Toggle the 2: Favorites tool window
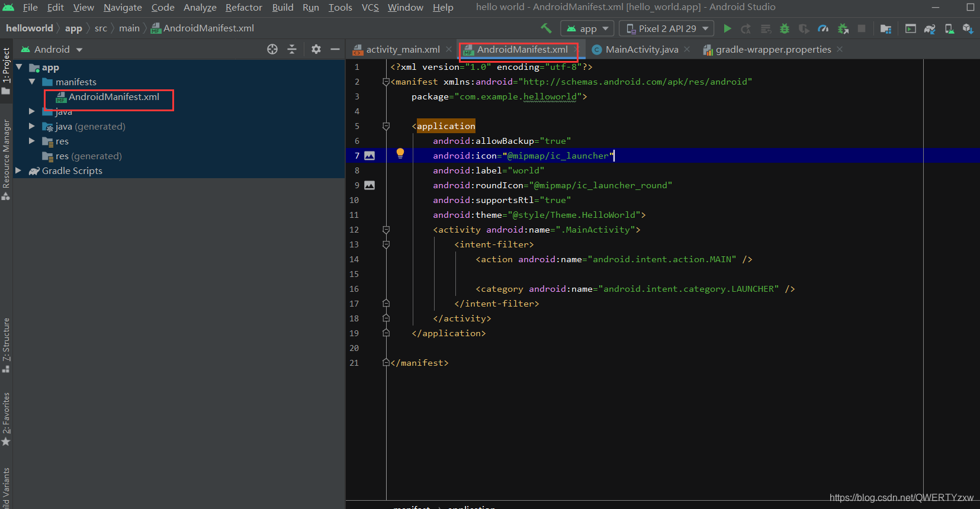The image size is (980, 509). pyautogui.click(x=6, y=419)
